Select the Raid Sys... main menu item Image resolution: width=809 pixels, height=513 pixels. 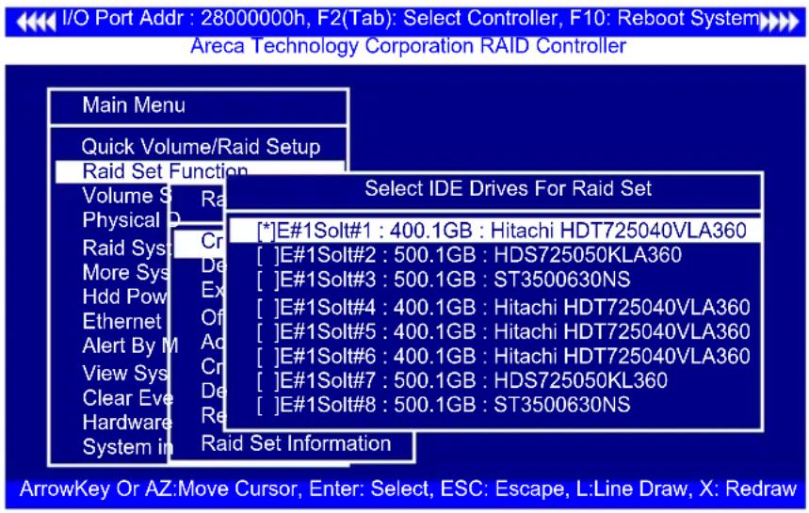click(x=126, y=248)
